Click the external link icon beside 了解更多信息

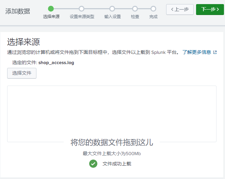pos(215,53)
